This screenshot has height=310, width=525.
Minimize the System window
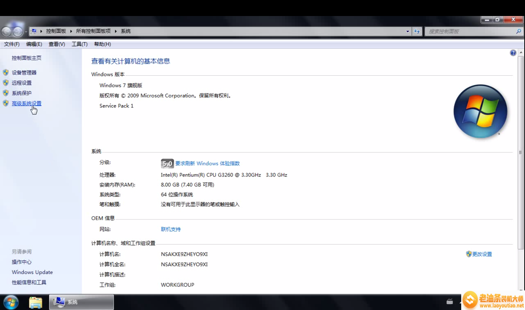[x=486, y=20]
